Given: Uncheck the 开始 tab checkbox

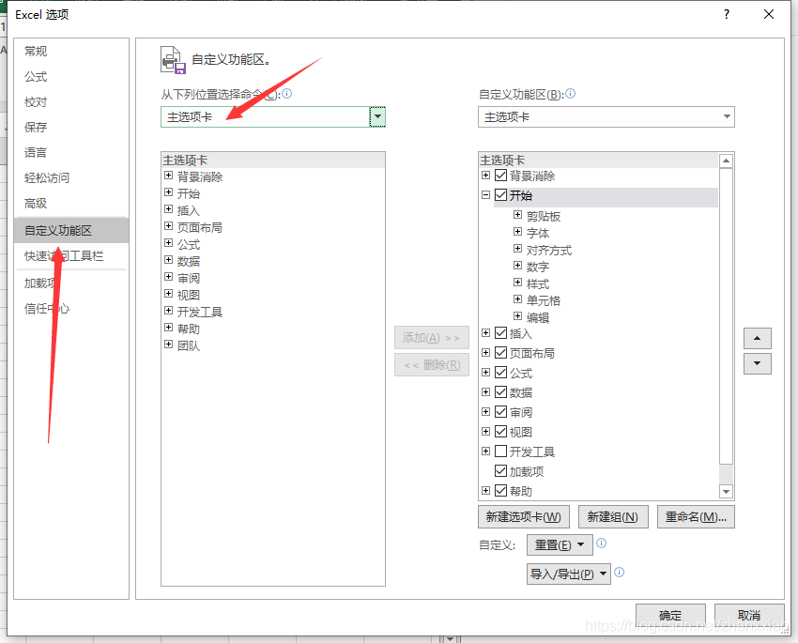Looking at the screenshot, I should 500,195.
